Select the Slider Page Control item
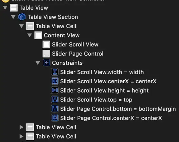The width and height of the screenshot is (179, 142). pyautogui.click(x=73, y=53)
